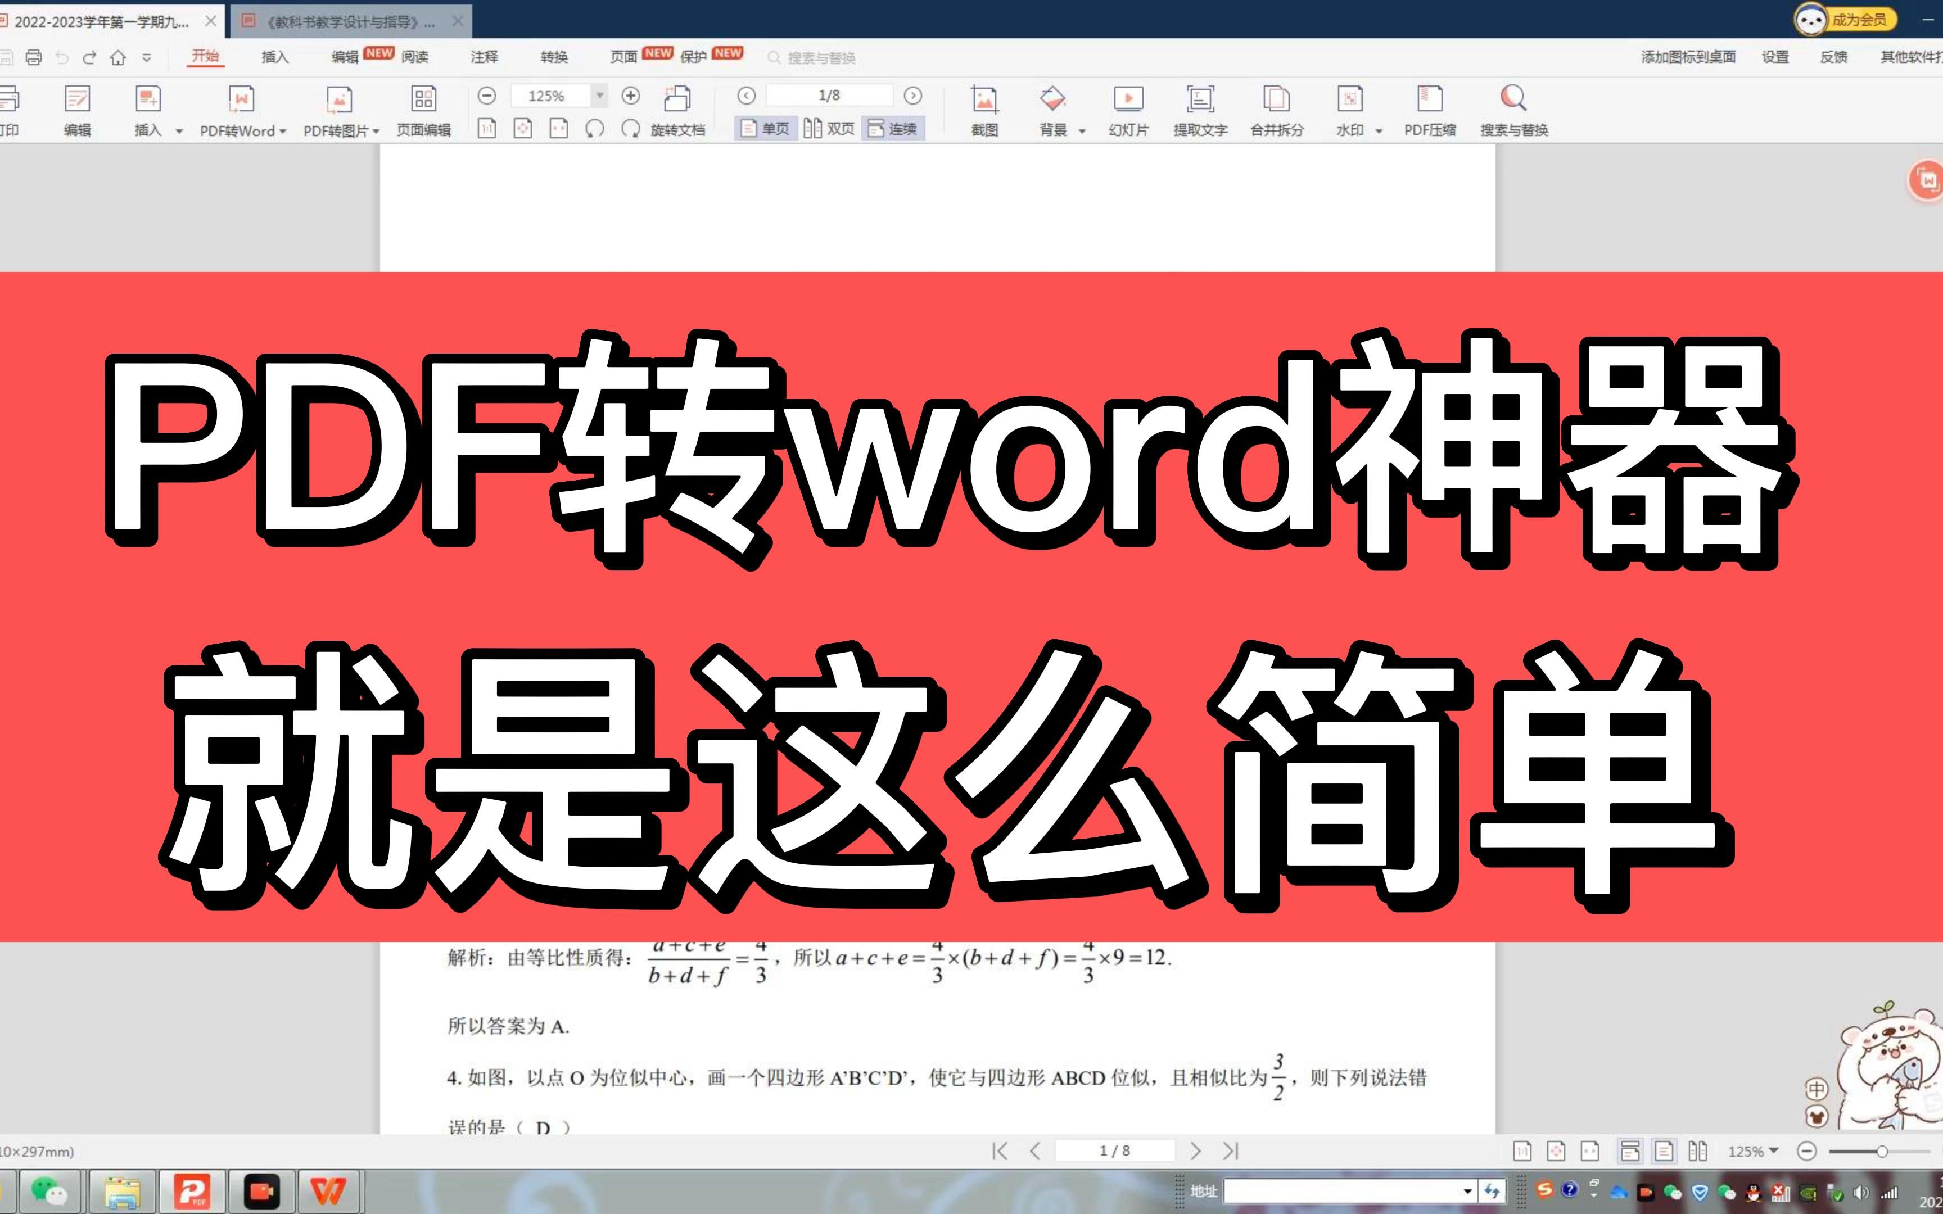
Task: Expand the 水印 watermark dropdown
Action: [1379, 129]
